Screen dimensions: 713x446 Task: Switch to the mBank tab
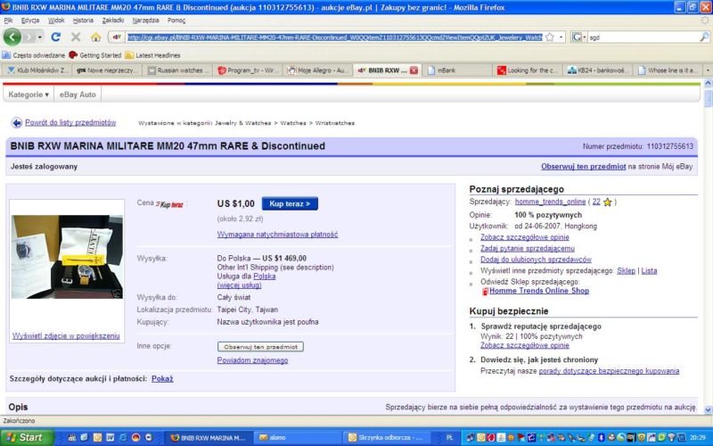click(x=457, y=70)
